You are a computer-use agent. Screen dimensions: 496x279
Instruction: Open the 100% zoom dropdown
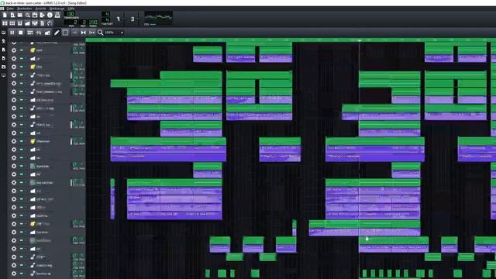pyautogui.click(x=114, y=33)
